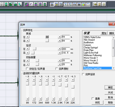Click 删除 to delete the preset
This screenshot has height=107, width=115.
coord(112,33)
